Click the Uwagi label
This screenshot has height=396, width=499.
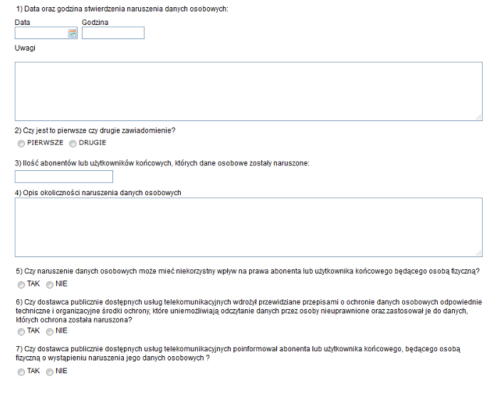coord(25,48)
